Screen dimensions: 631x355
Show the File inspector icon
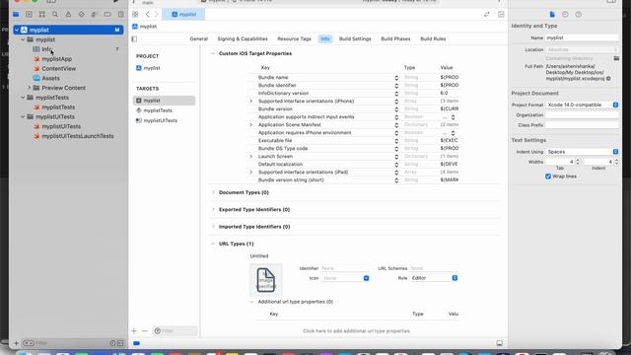click(x=552, y=15)
